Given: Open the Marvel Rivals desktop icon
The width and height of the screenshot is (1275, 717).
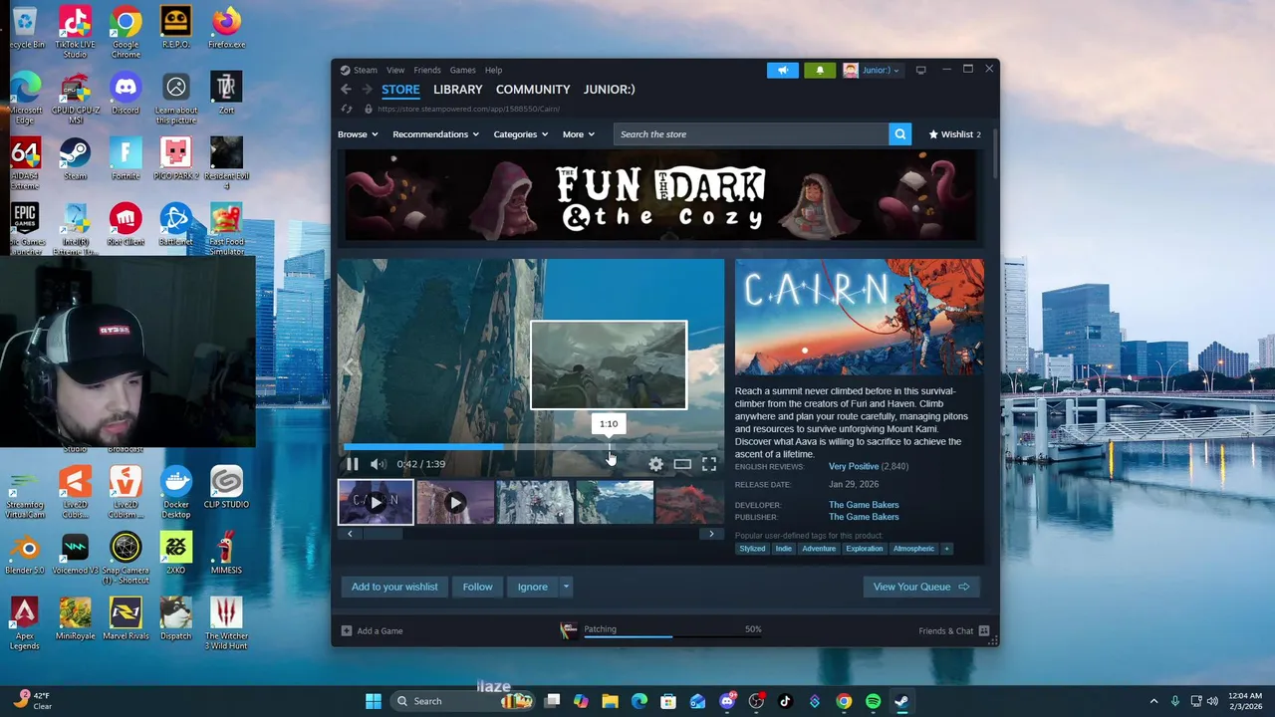Looking at the screenshot, I should click(x=126, y=620).
